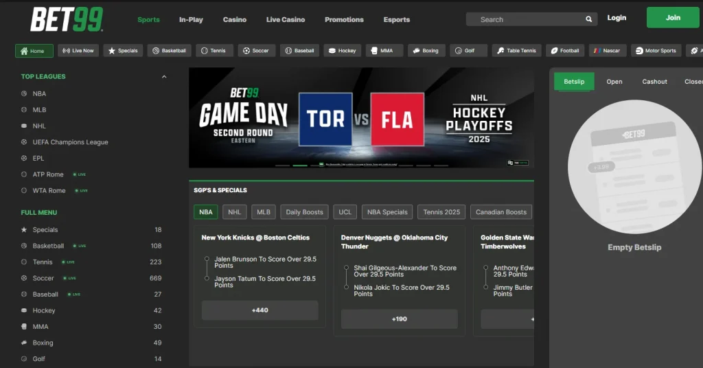Click the EPL soccer ball icon
This screenshot has width=703, height=368.
pos(24,158)
